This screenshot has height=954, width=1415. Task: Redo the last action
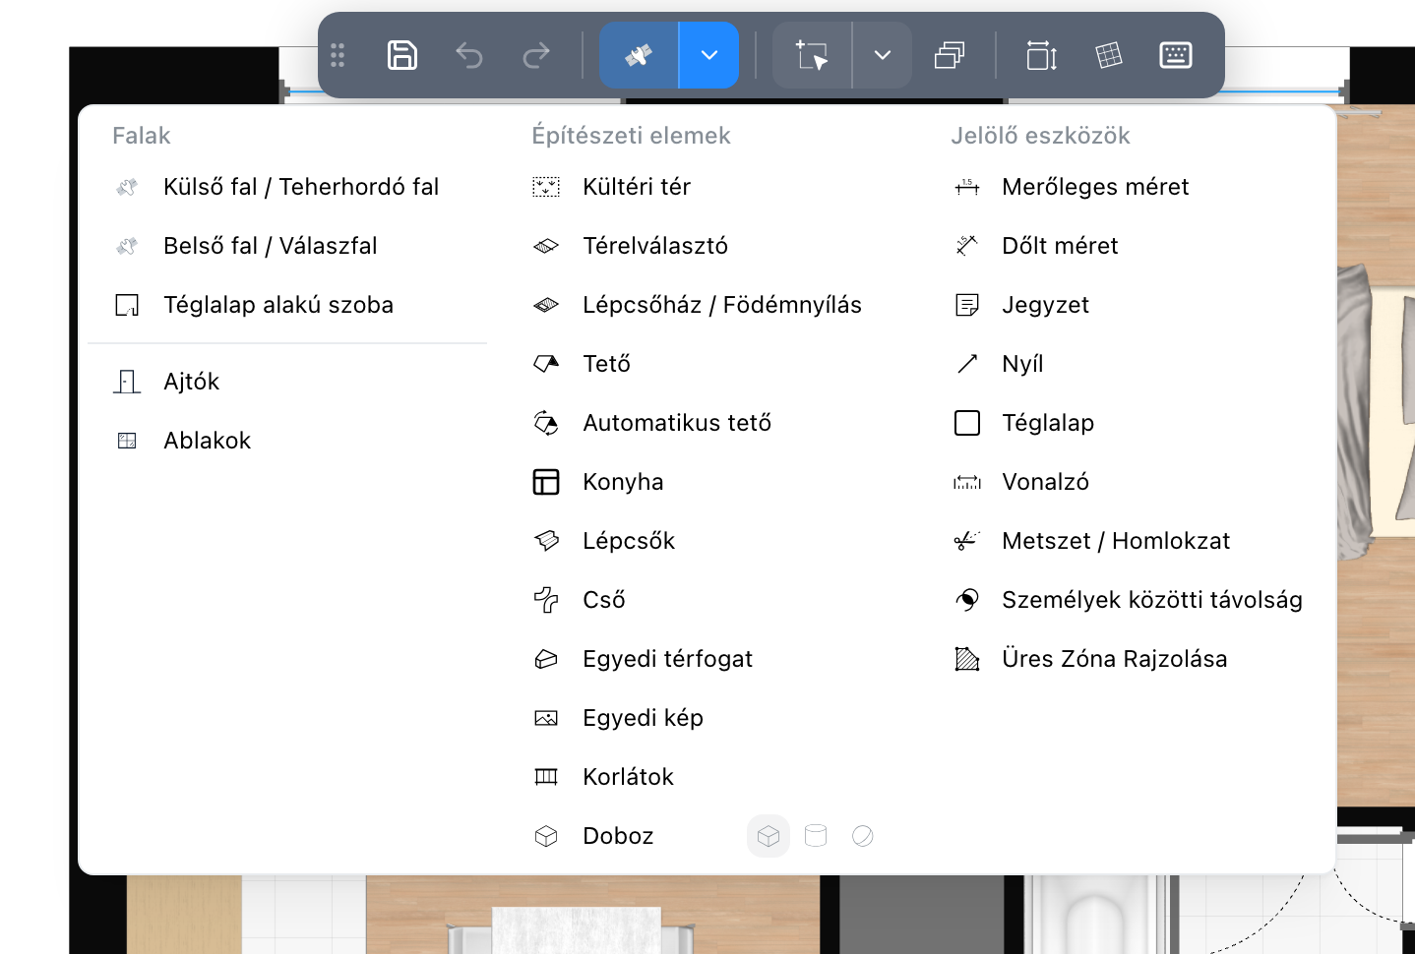[536, 55]
